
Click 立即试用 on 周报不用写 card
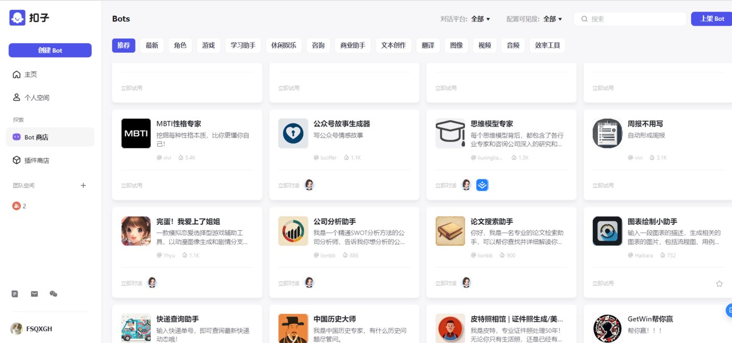[x=603, y=186]
